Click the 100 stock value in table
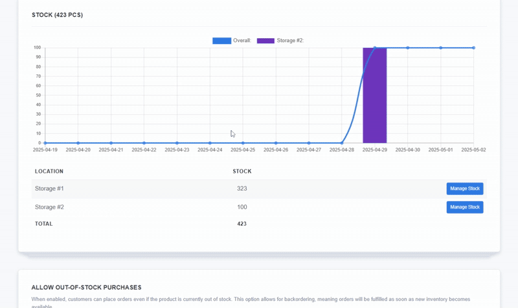 pyautogui.click(x=242, y=207)
